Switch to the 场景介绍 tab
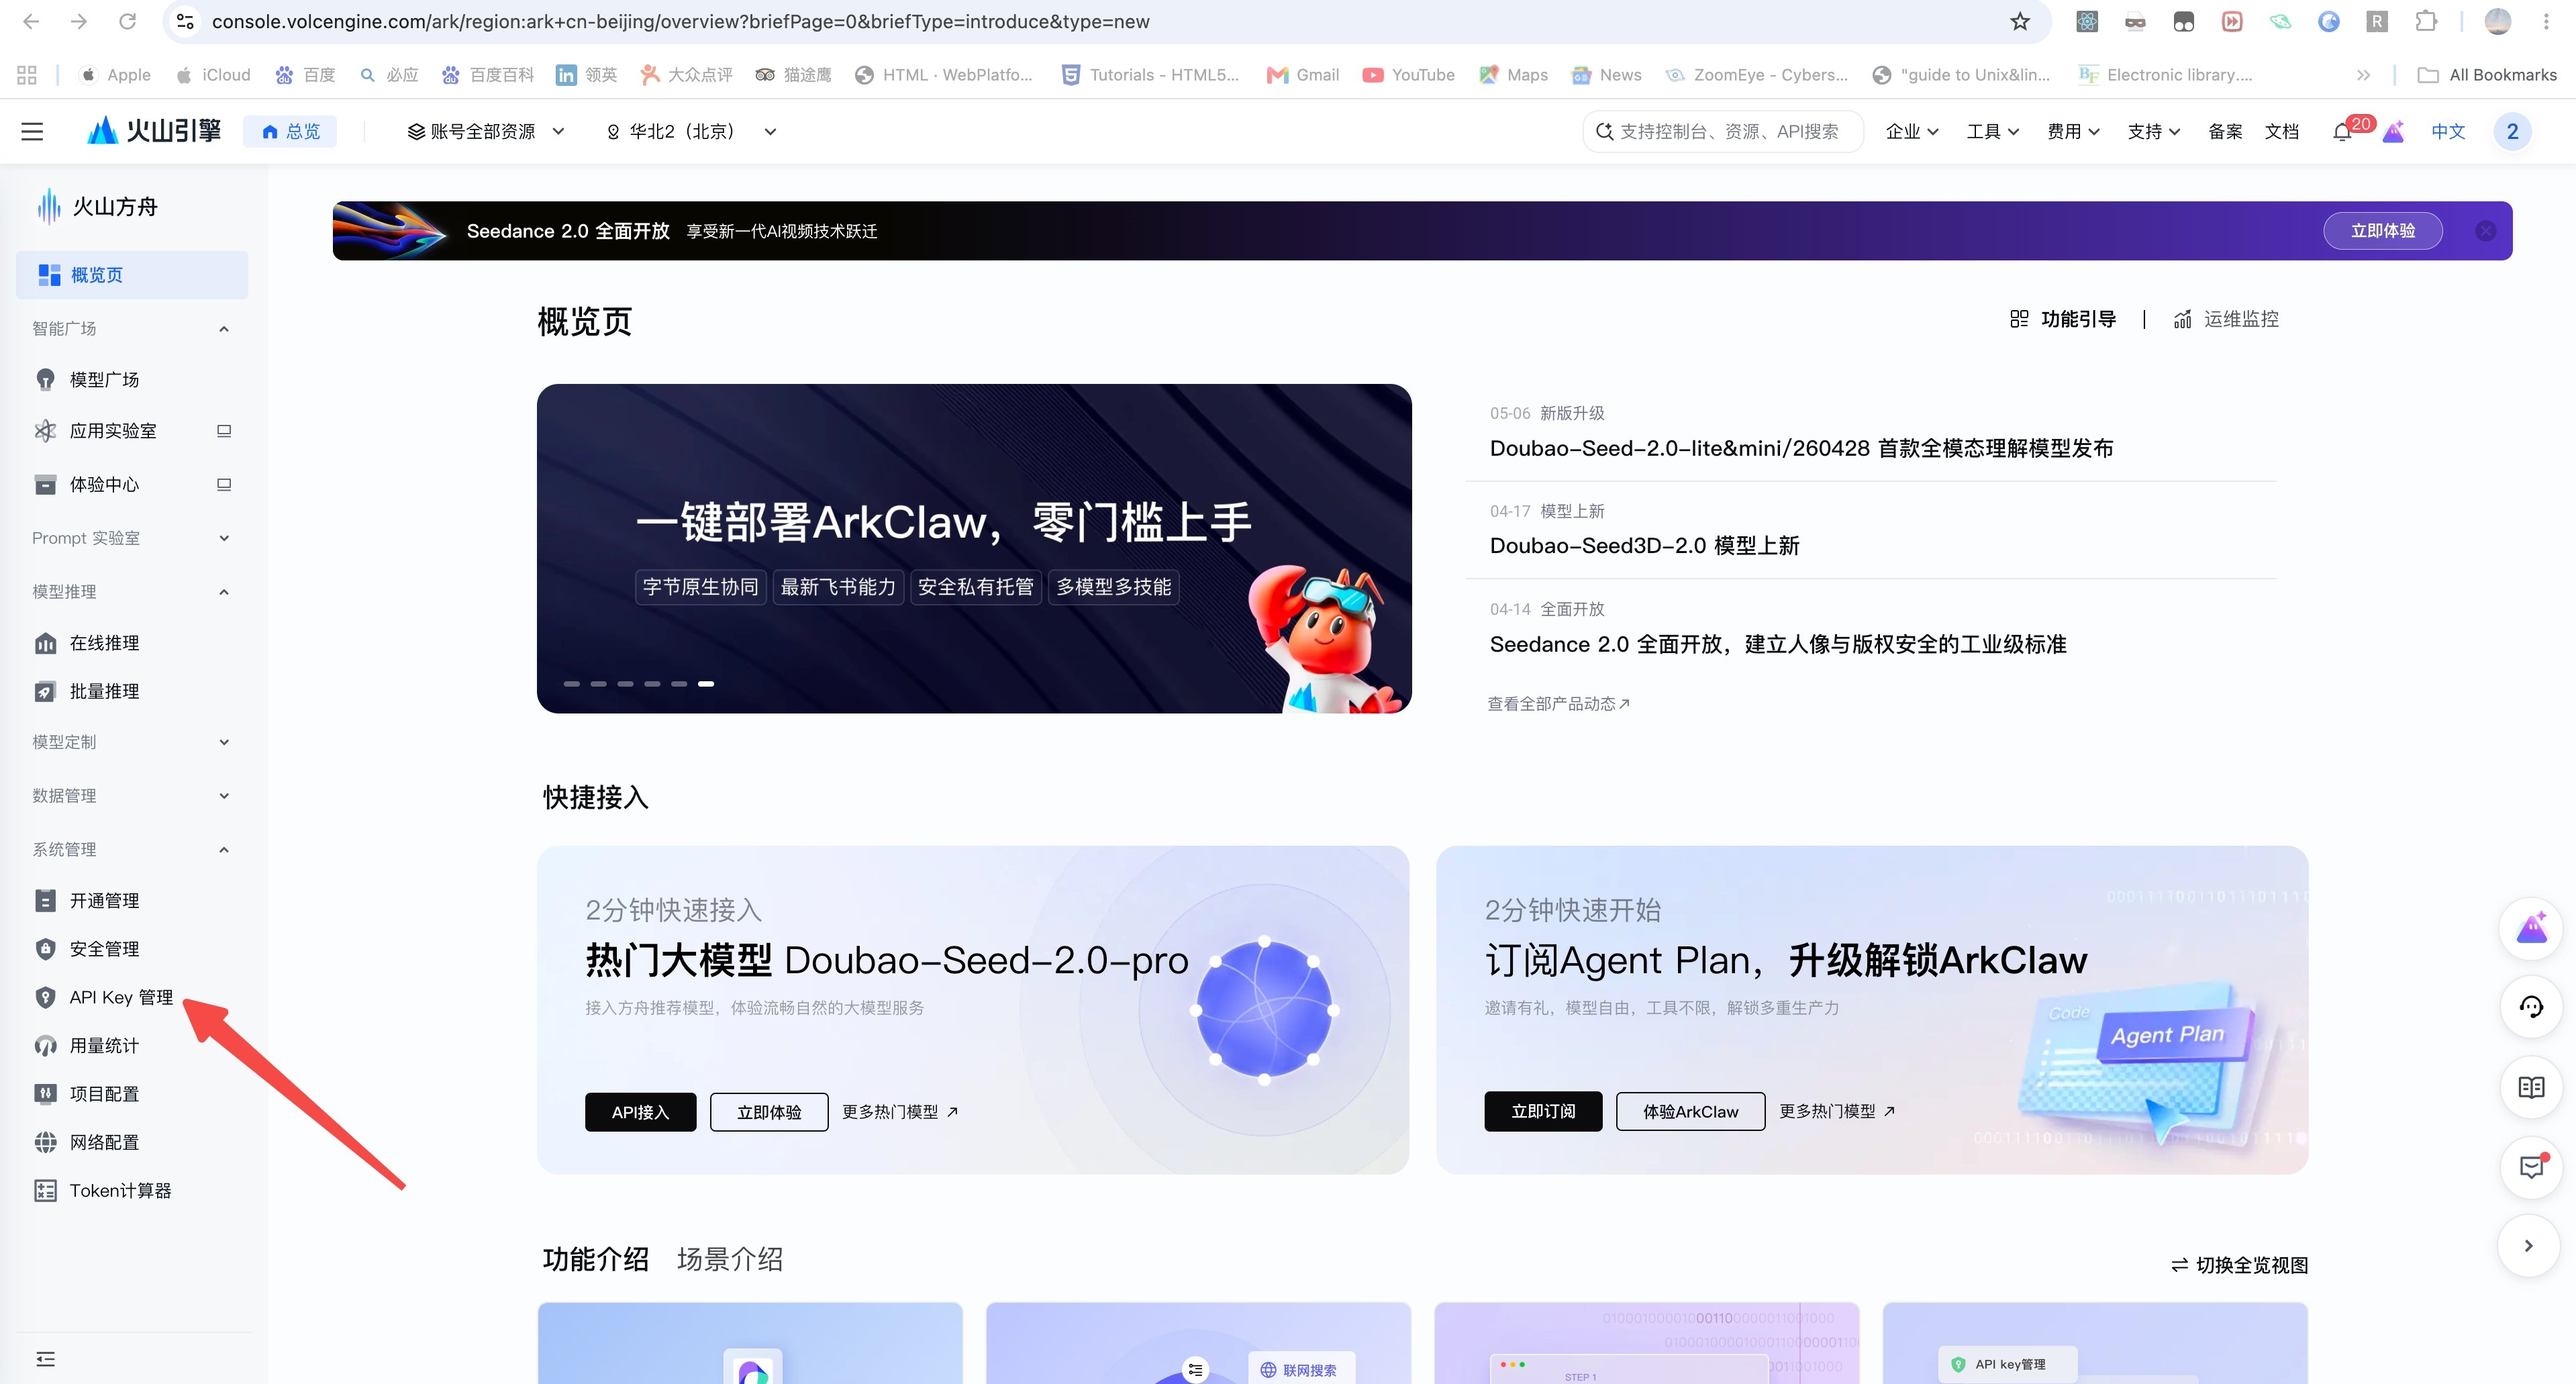Screen dimensions: 2576x1384 point(730,1259)
